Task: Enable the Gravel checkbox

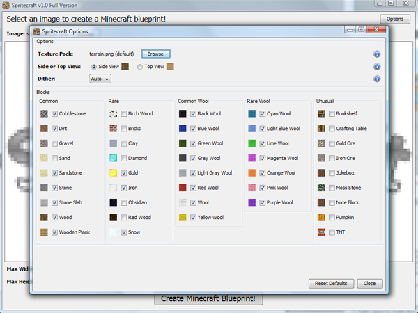Action: pyautogui.click(x=54, y=143)
